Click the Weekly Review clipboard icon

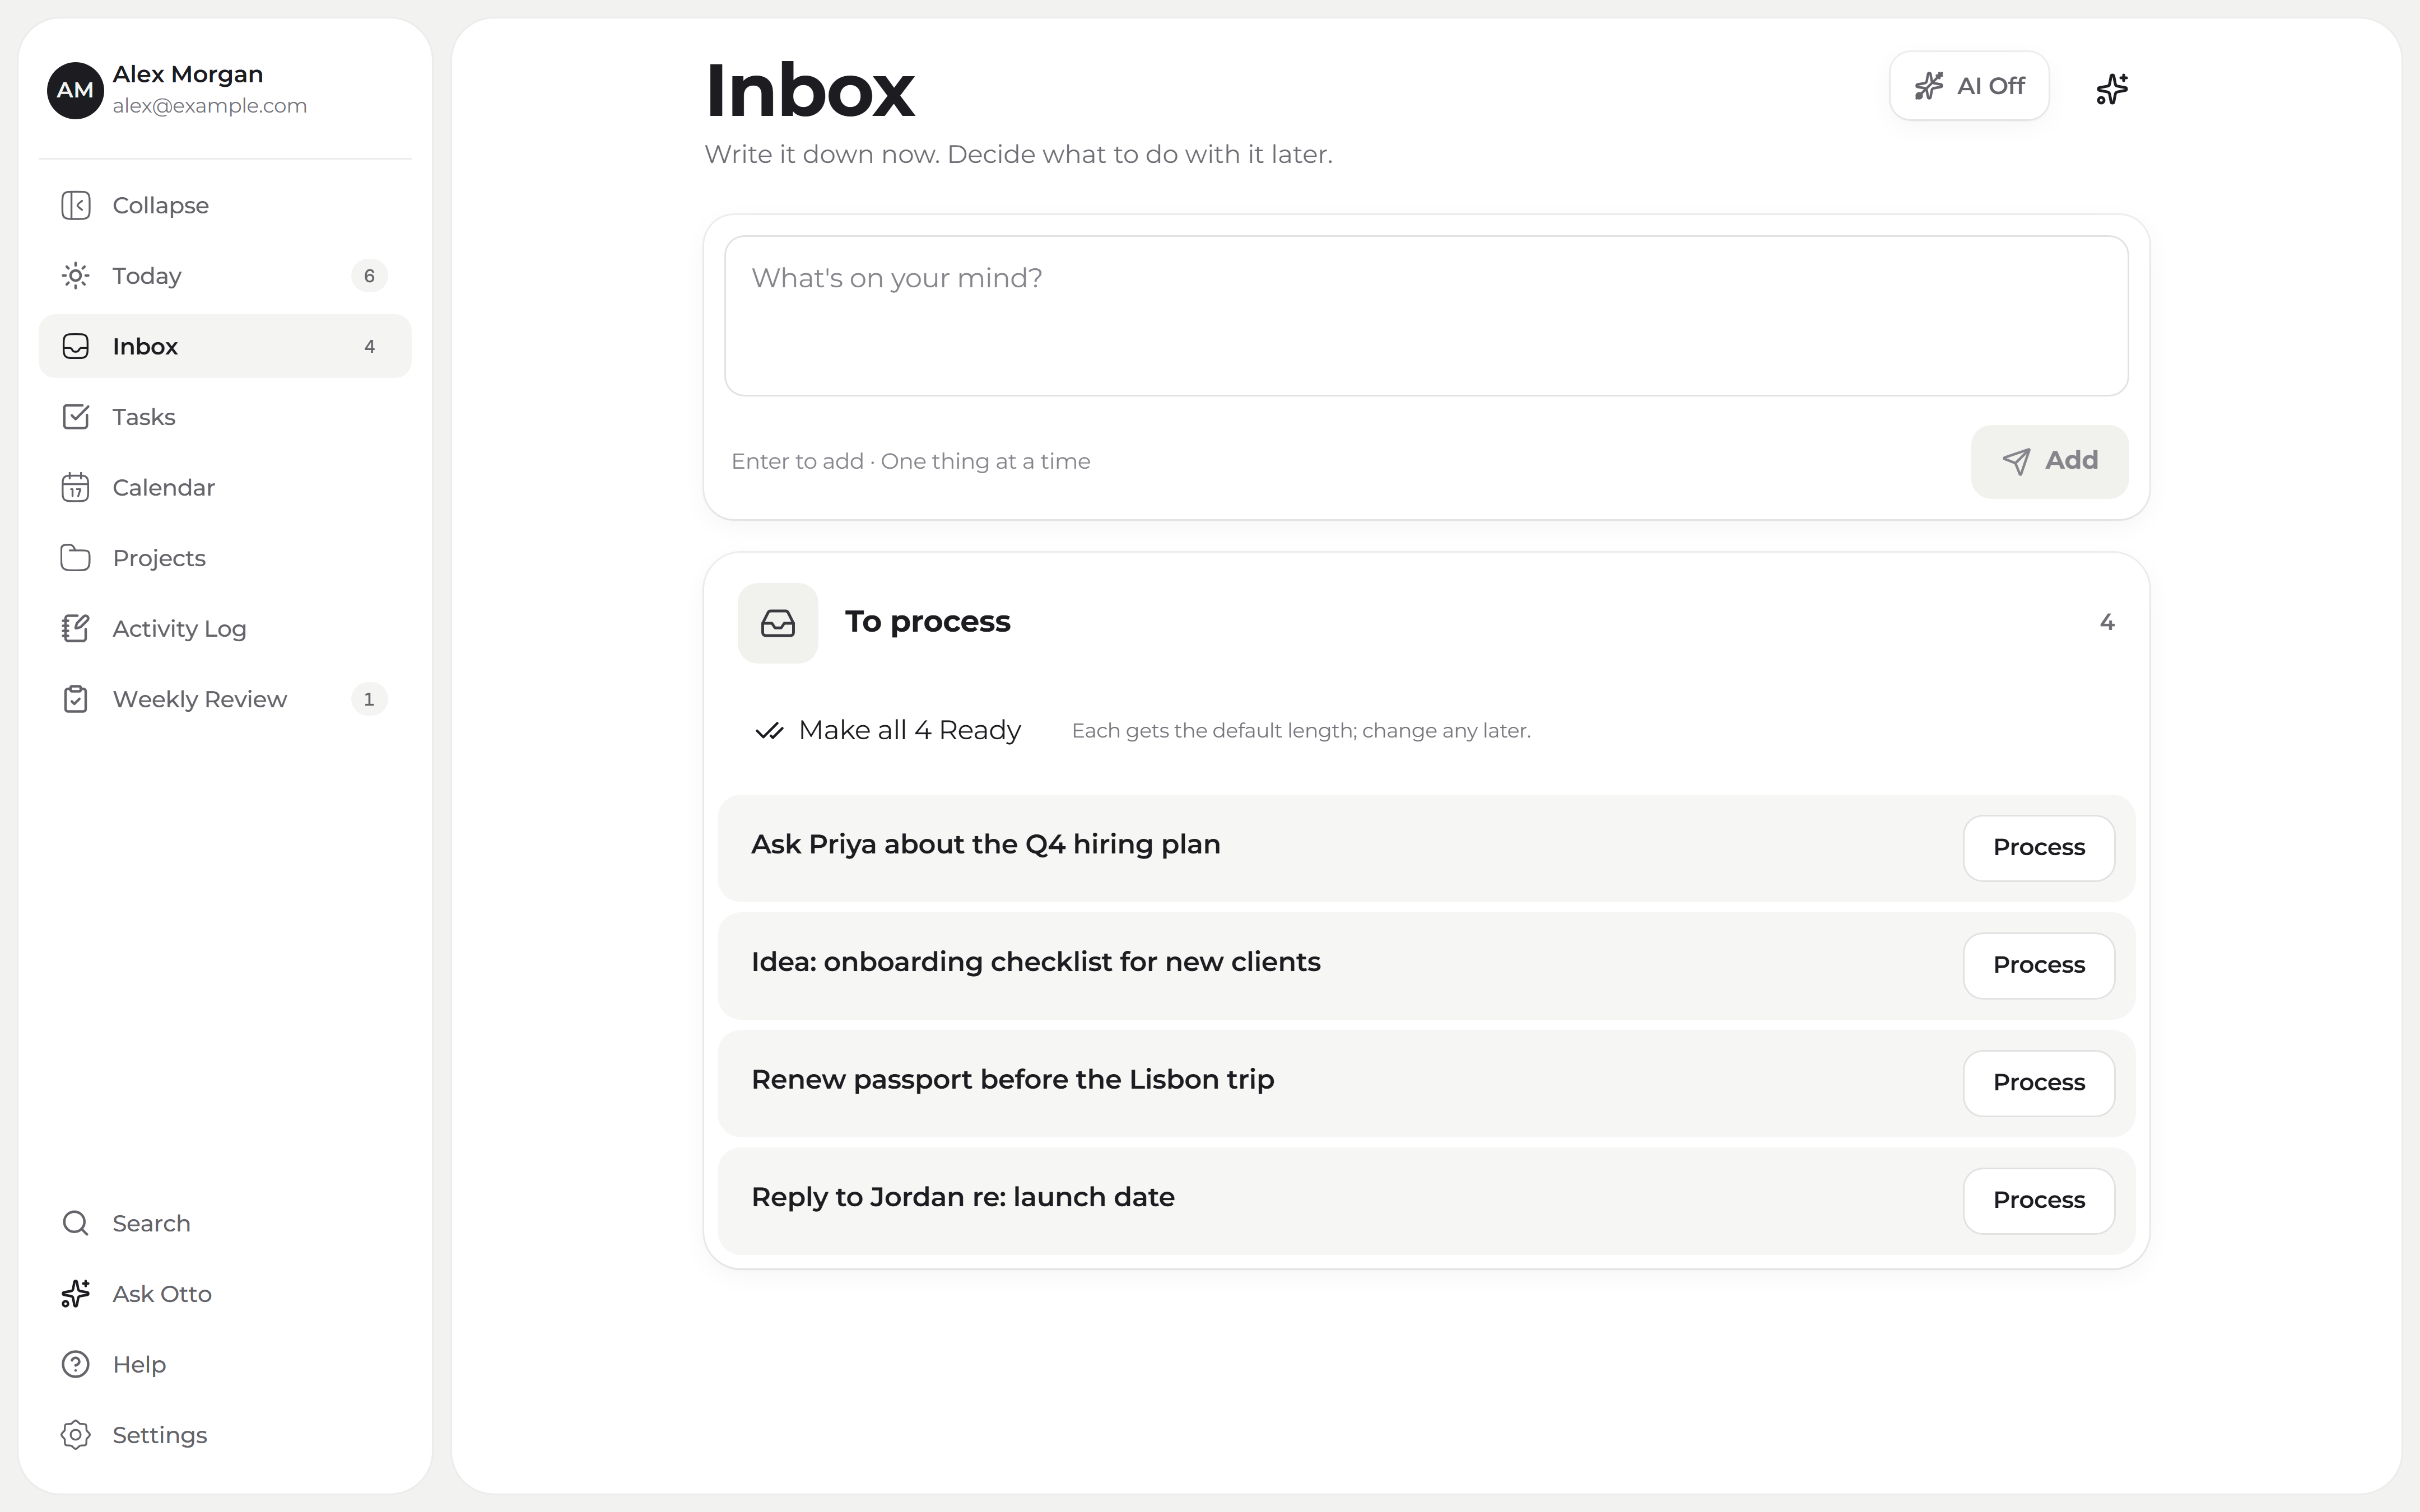point(76,699)
